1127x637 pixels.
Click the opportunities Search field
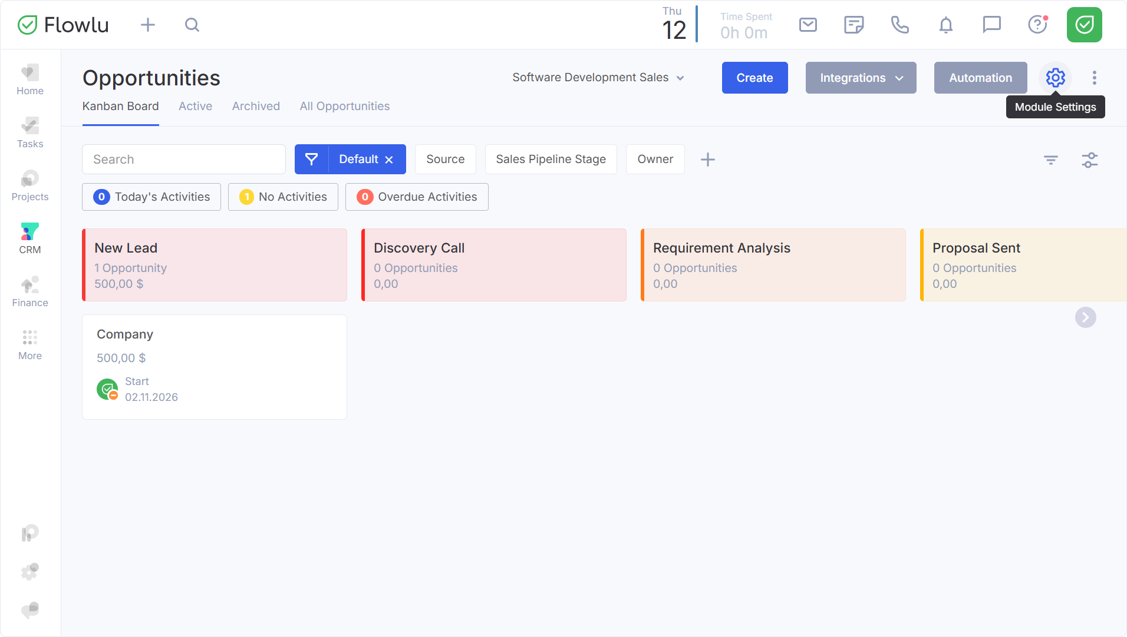click(184, 160)
